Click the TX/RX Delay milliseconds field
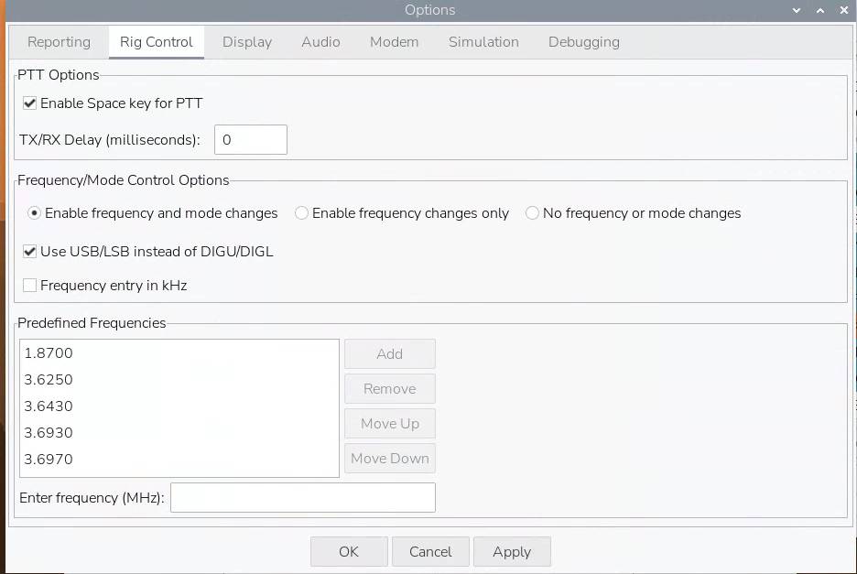This screenshot has height=574, width=857. [250, 140]
